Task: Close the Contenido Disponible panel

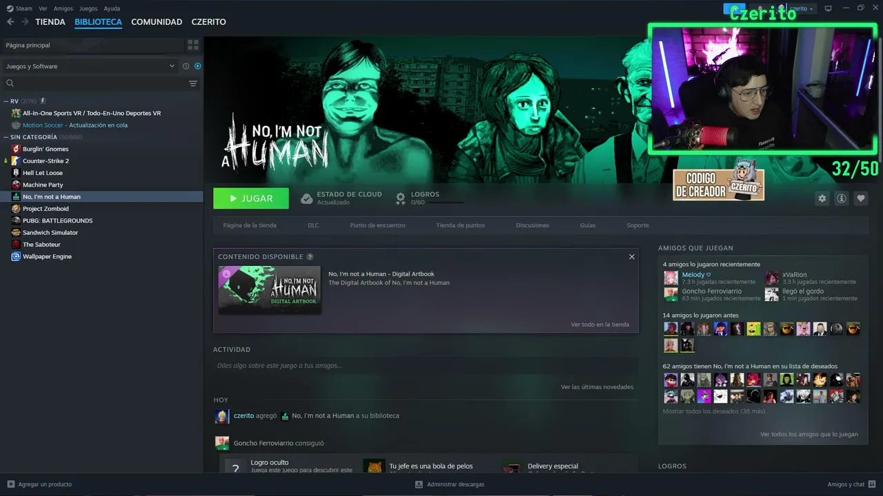Action: (631, 256)
